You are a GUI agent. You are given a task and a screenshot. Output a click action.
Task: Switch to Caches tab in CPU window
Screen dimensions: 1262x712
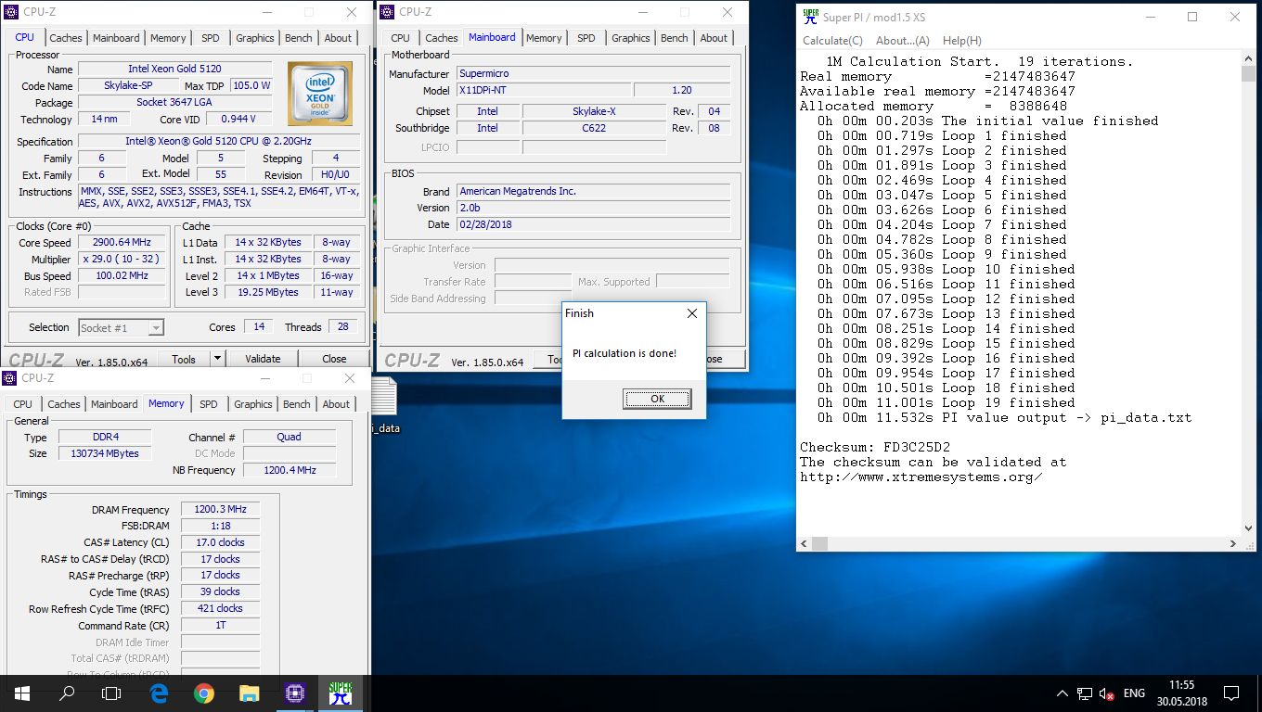tap(66, 38)
